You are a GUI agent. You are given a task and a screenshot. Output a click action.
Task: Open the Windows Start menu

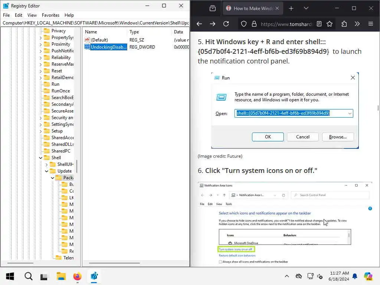(10, 276)
